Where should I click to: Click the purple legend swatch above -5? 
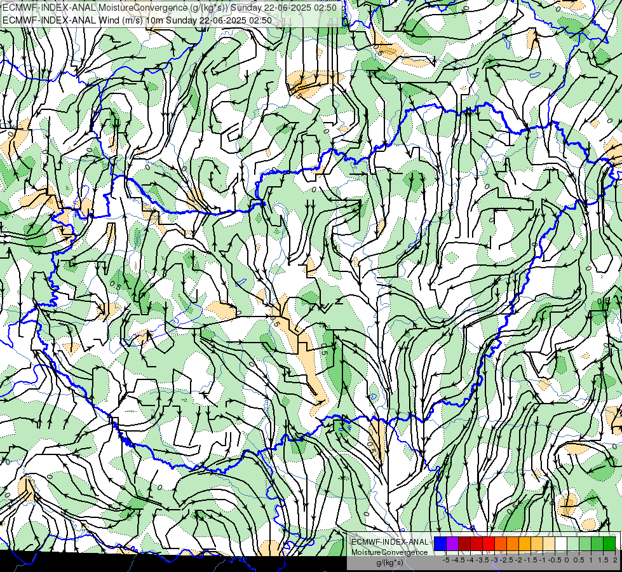tap(452, 544)
